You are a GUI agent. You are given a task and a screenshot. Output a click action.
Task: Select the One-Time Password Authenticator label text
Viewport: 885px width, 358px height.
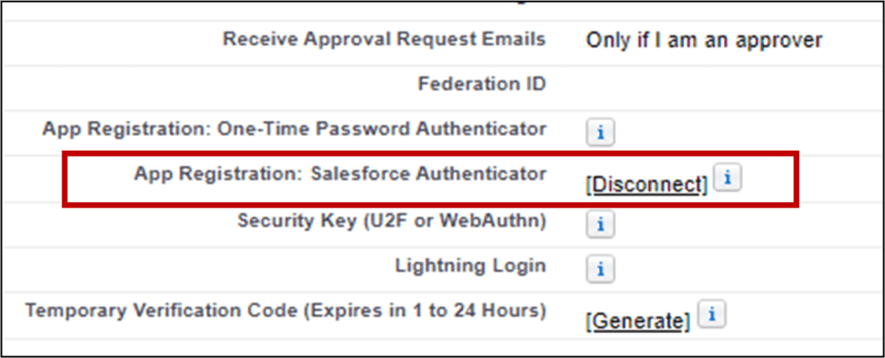tap(294, 129)
